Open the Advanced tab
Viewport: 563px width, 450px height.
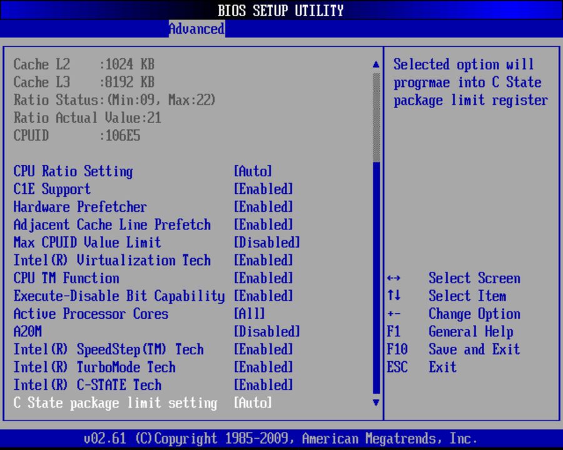(x=197, y=29)
